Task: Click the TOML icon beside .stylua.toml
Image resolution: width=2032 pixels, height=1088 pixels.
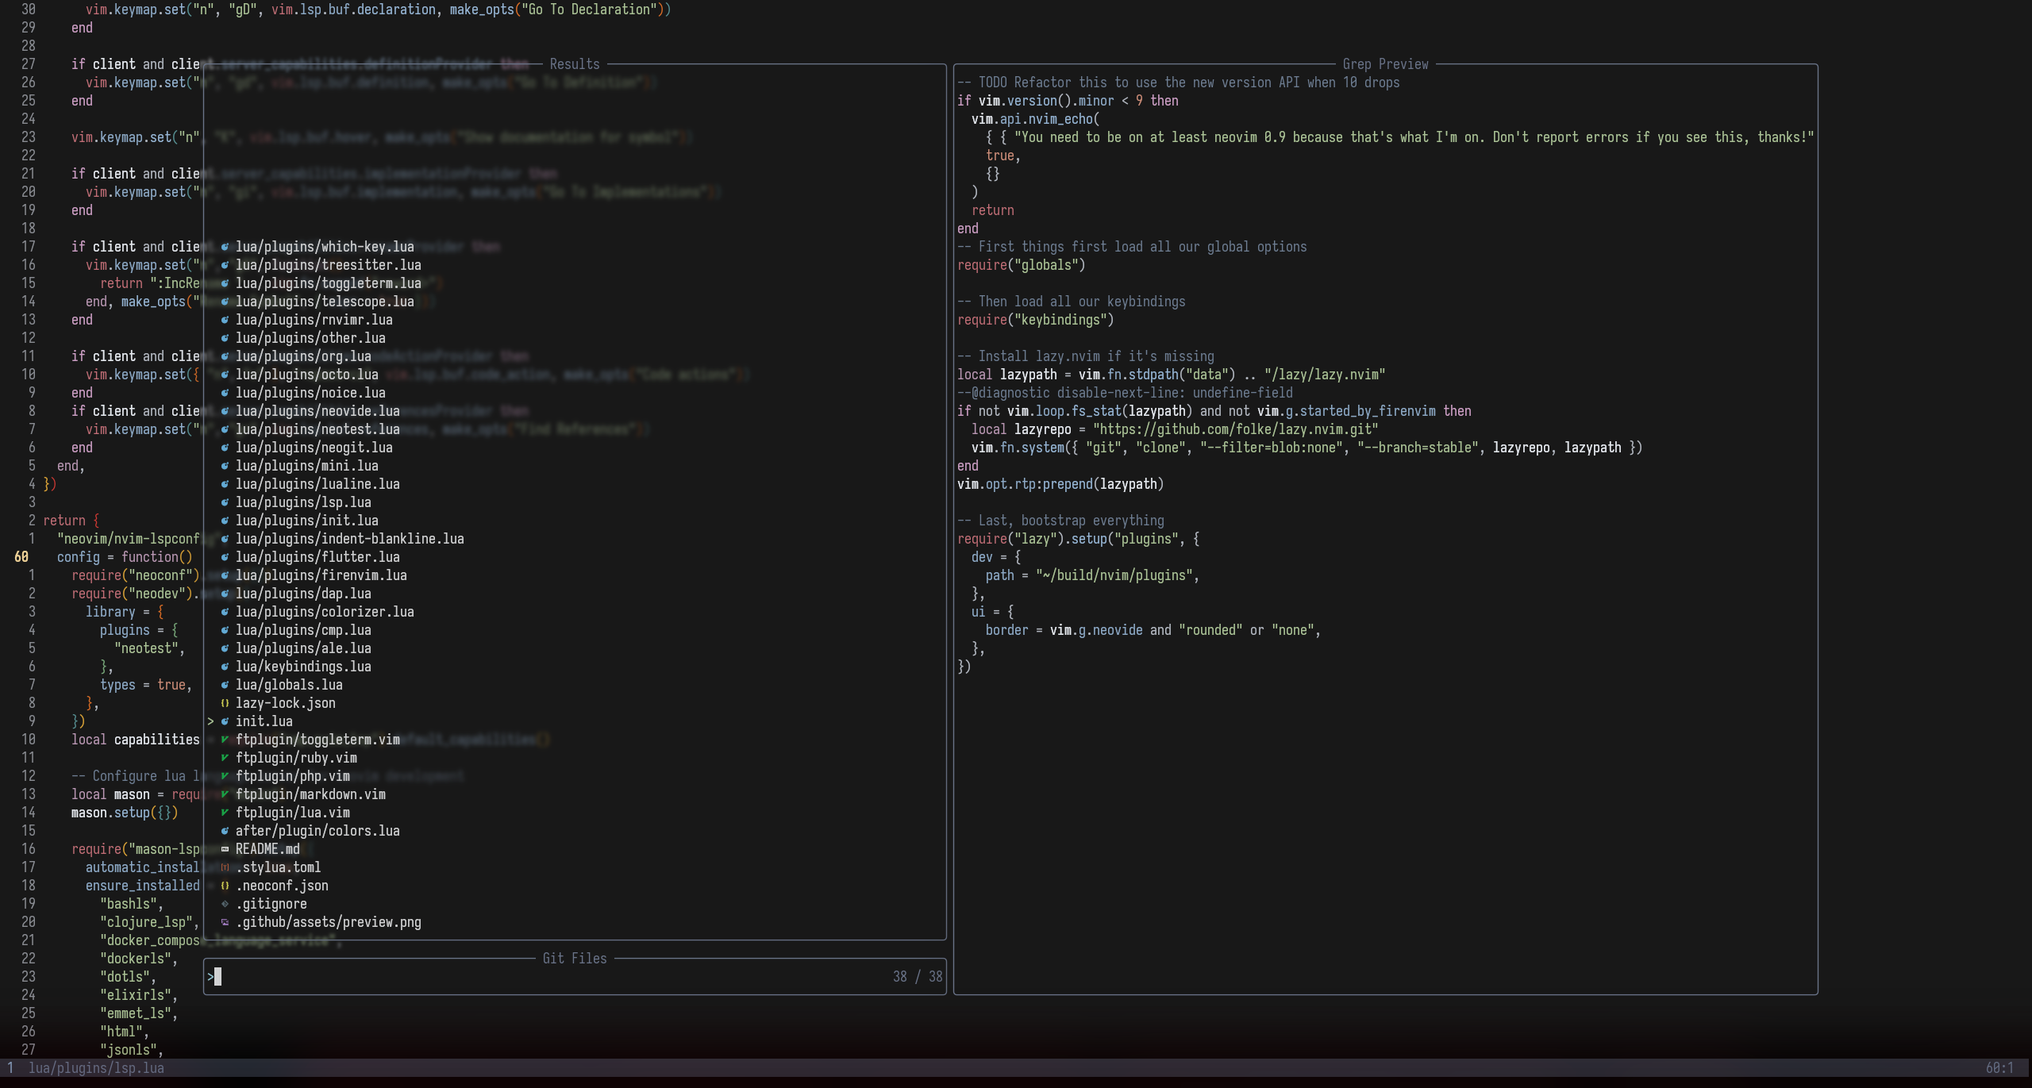Action: (x=225, y=867)
